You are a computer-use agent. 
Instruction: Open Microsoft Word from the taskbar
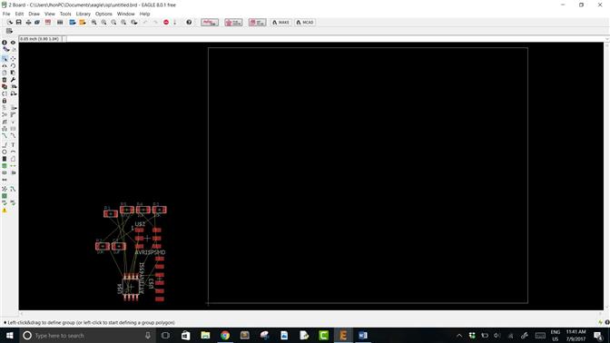(362, 335)
